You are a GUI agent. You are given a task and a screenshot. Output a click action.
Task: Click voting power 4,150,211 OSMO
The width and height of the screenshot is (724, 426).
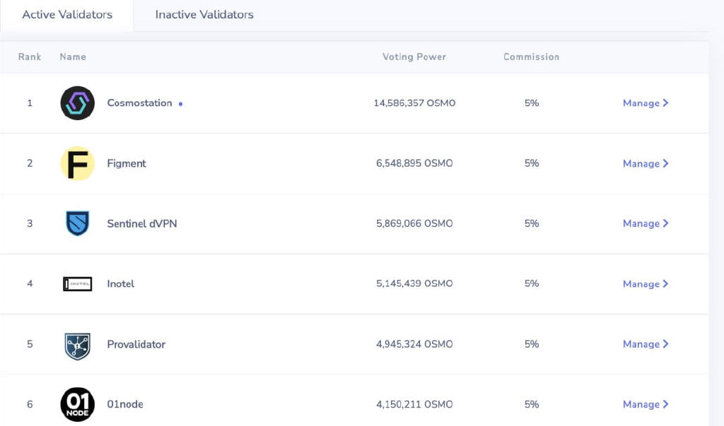tap(414, 404)
